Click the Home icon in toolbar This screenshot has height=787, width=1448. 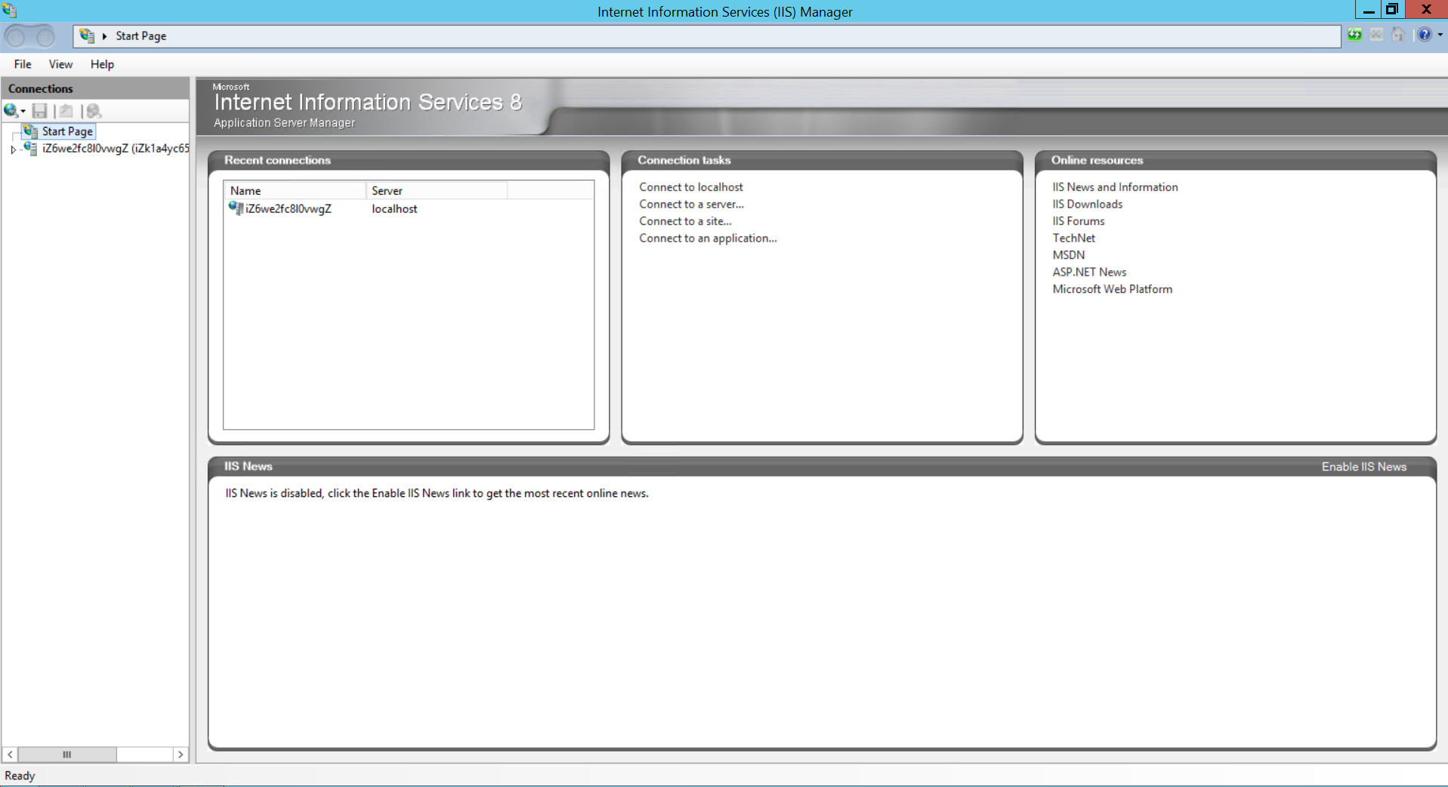click(x=1398, y=35)
